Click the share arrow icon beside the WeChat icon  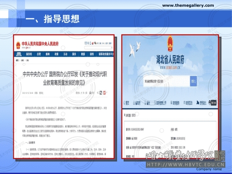(x=98, y=93)
